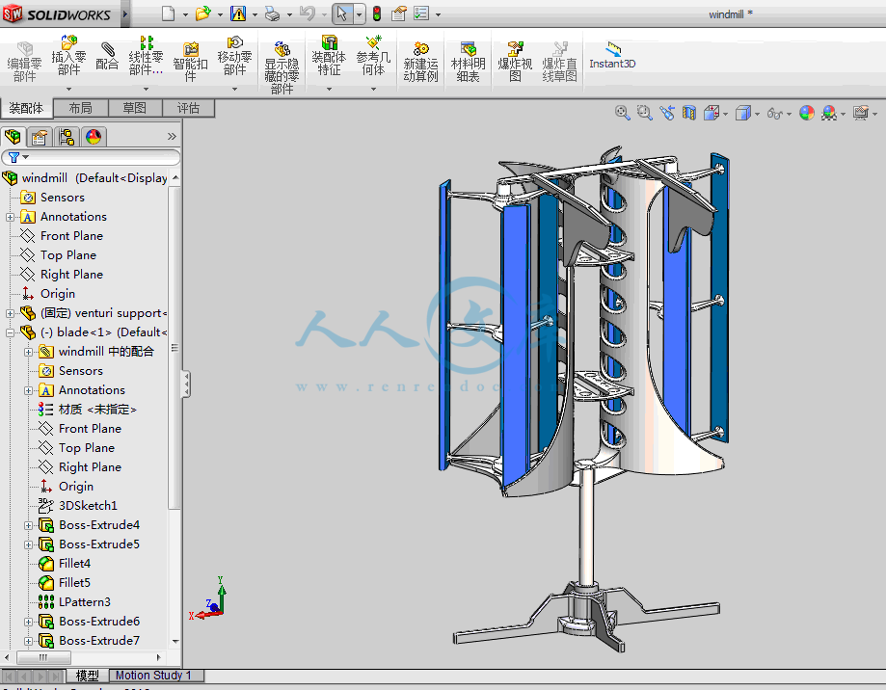The height and width of the screenshot is (690, 886).
Task: Expand the Boss-Extrude4 feature
Action: click(28, 525)
